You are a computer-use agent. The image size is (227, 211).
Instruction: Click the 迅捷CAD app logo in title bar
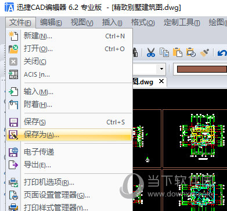pyautogui.click(x=9, y=8)
